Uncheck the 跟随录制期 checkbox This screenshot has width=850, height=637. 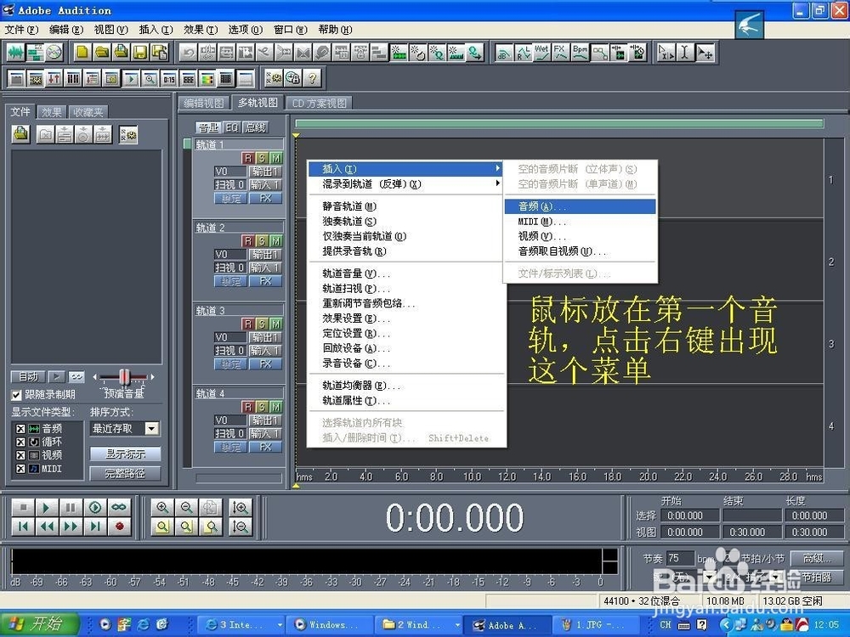(17, 394)
